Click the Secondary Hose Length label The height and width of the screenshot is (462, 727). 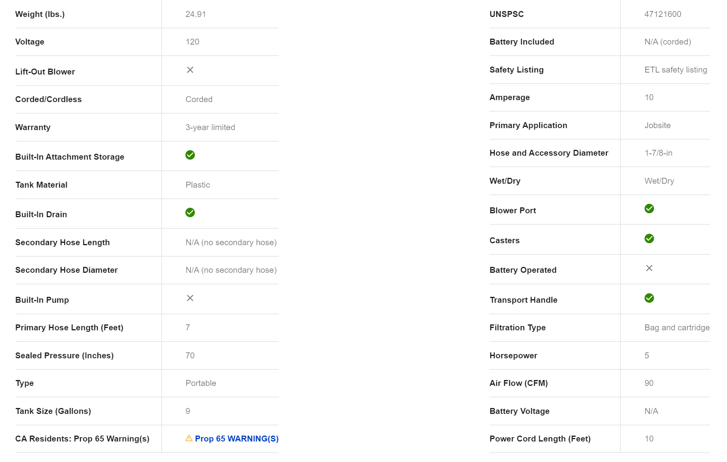(62, 242)
